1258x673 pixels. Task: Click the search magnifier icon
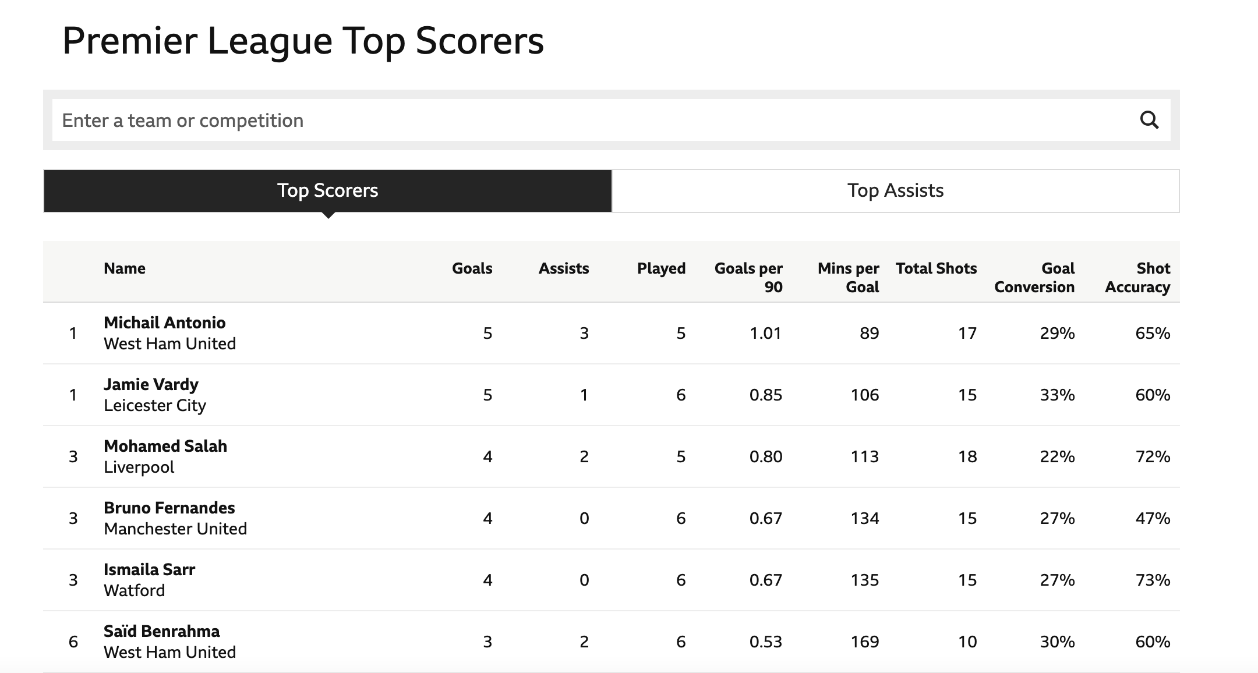1149,120
